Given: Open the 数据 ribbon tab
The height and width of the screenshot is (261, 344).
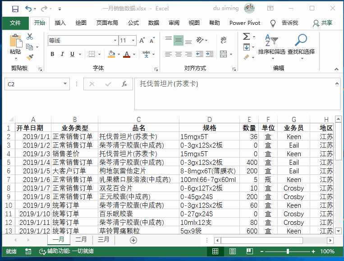Looking at the screenshot, I should pos(153,23).
